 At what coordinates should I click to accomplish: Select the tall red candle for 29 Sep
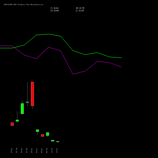click(33, 94)
